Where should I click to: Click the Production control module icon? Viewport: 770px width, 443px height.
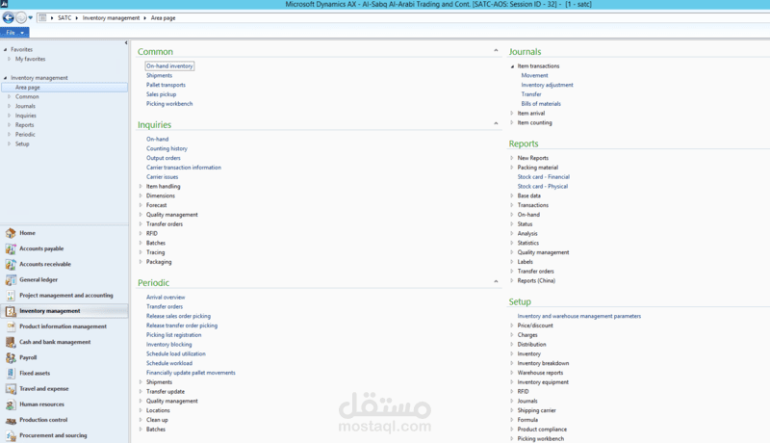point(11,420)
